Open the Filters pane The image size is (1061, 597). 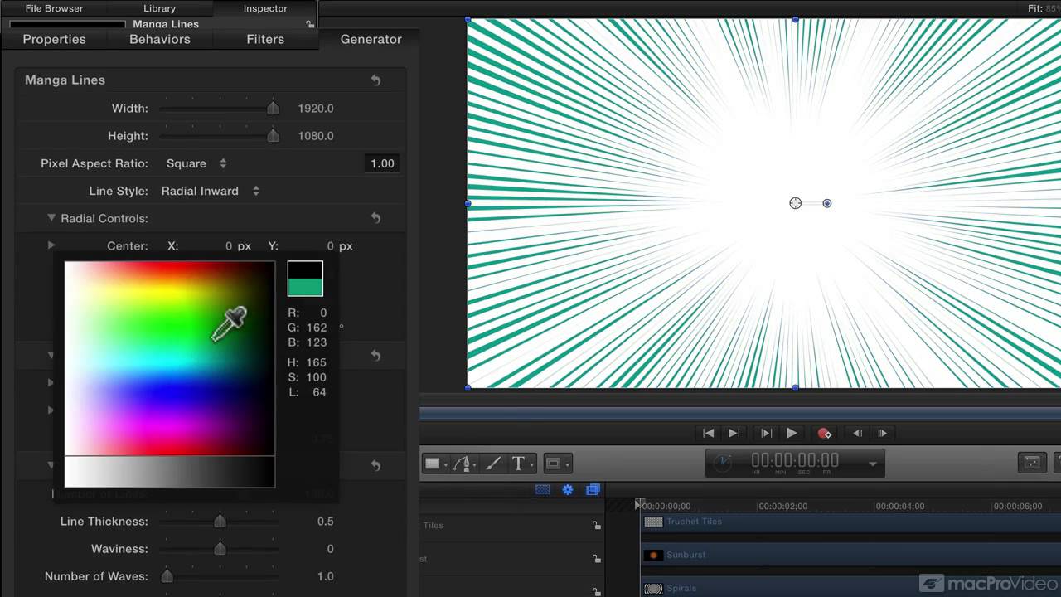click(265, 39)
